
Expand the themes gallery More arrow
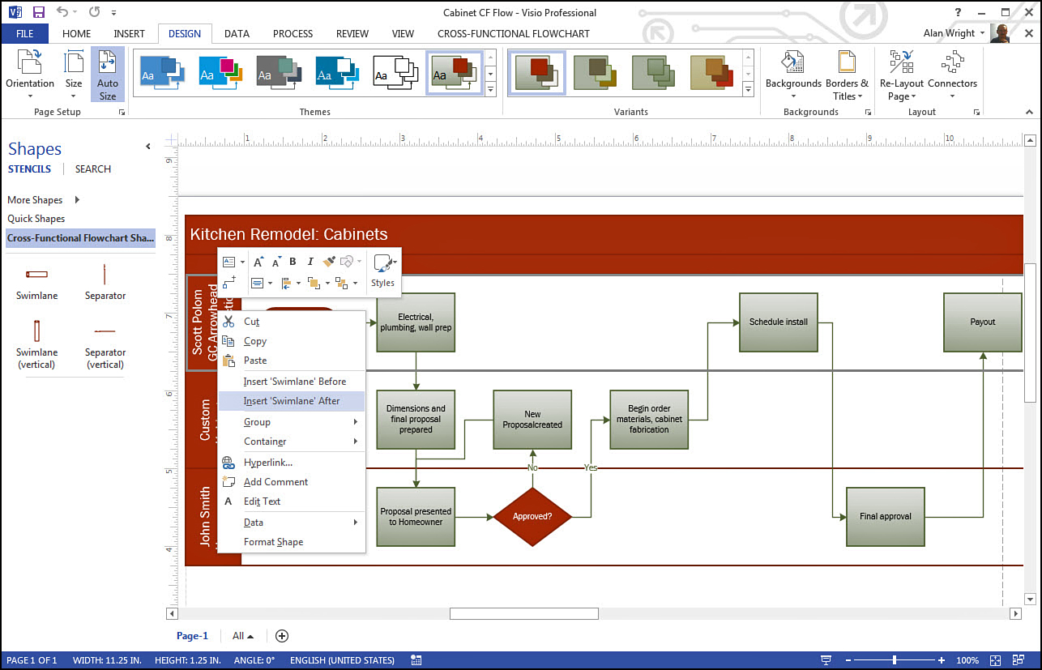coord(490,90)
